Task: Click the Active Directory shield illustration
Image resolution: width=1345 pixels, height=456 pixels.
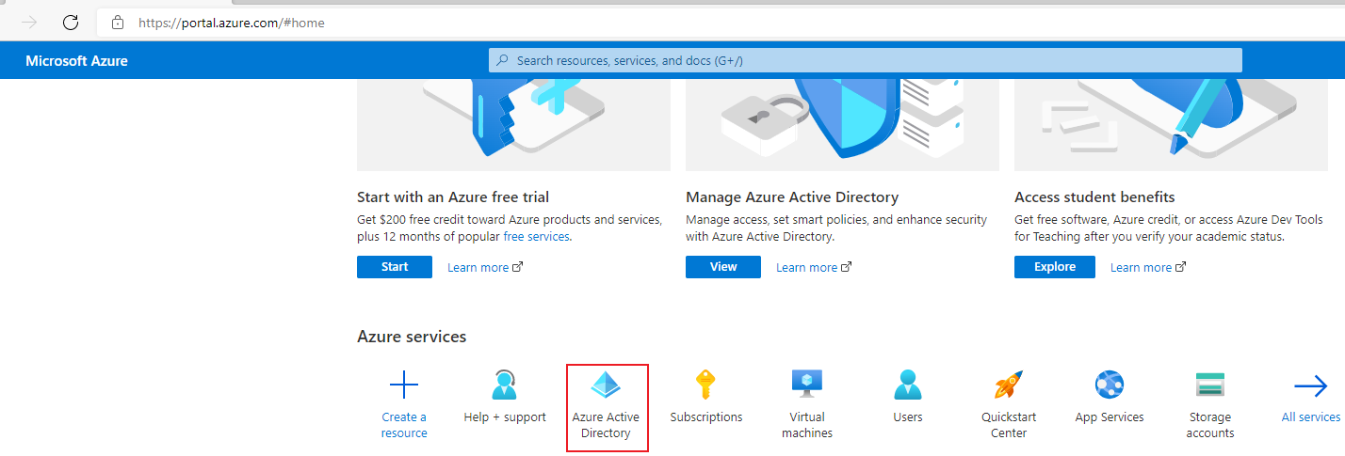Action: point(842,125)
